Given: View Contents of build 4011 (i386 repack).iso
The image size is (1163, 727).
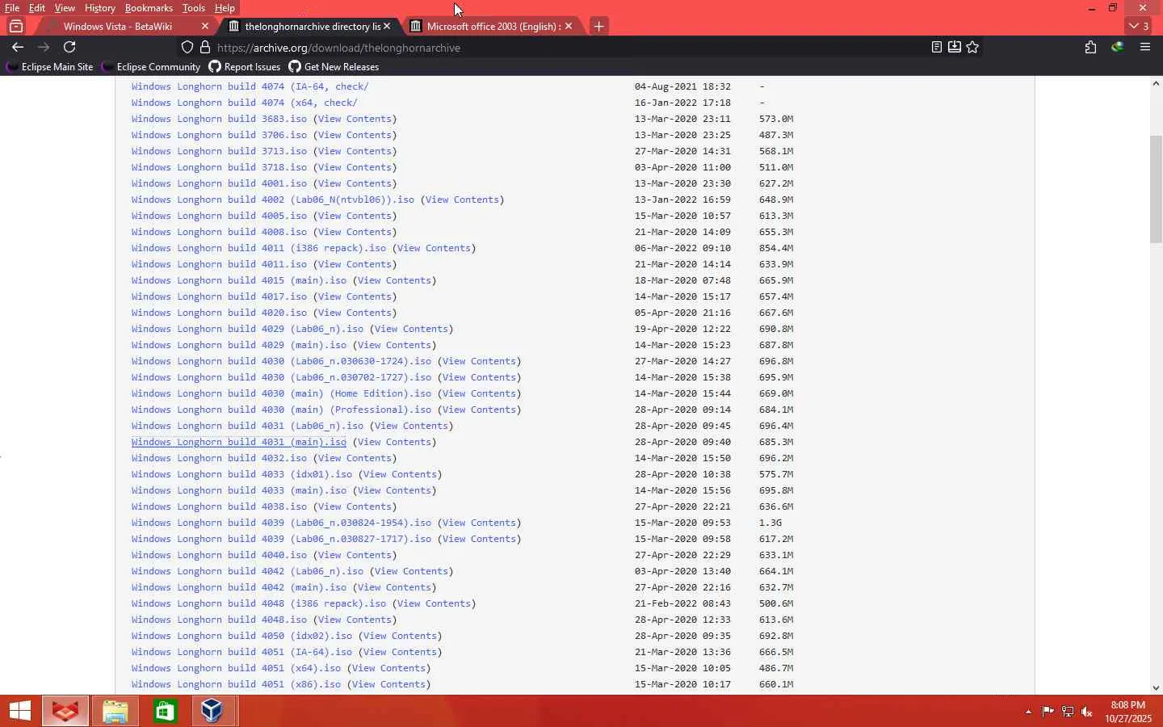Looking at the screenshot, I should pyautogui.click(x=434, y=248).
